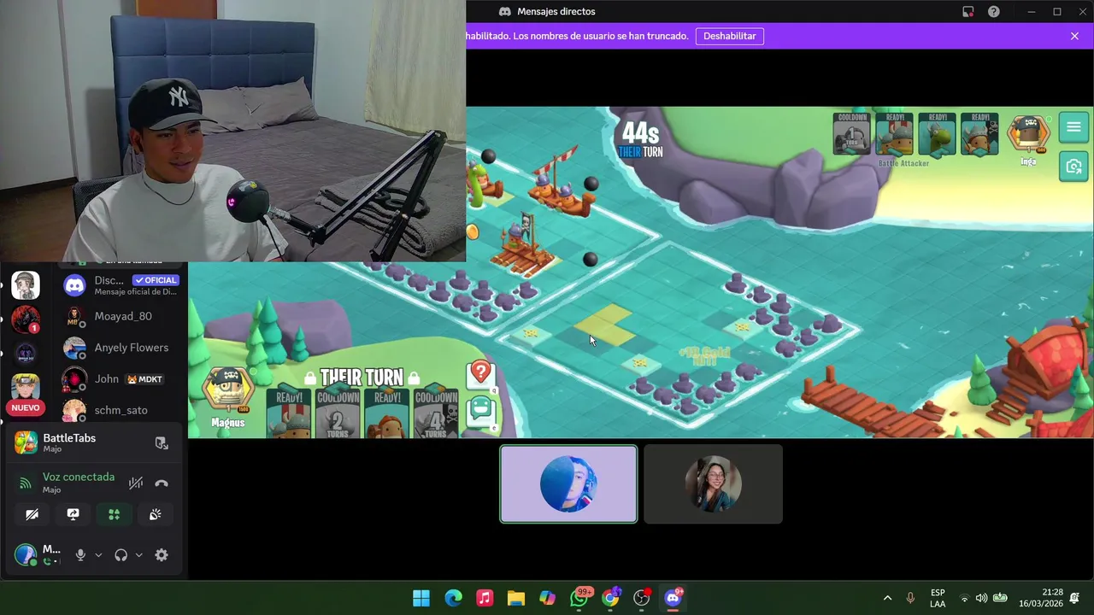The height and width of the screenshot is (615, 1094).
Task: Expand microphone input options arrow
Action: (98, 555)
